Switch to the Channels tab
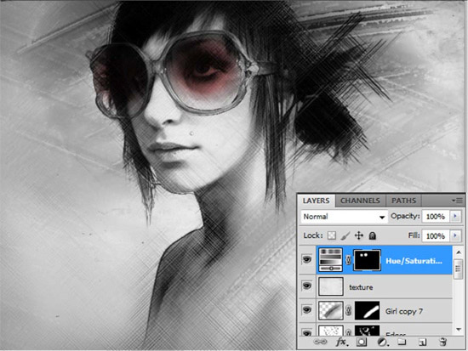 360,201
